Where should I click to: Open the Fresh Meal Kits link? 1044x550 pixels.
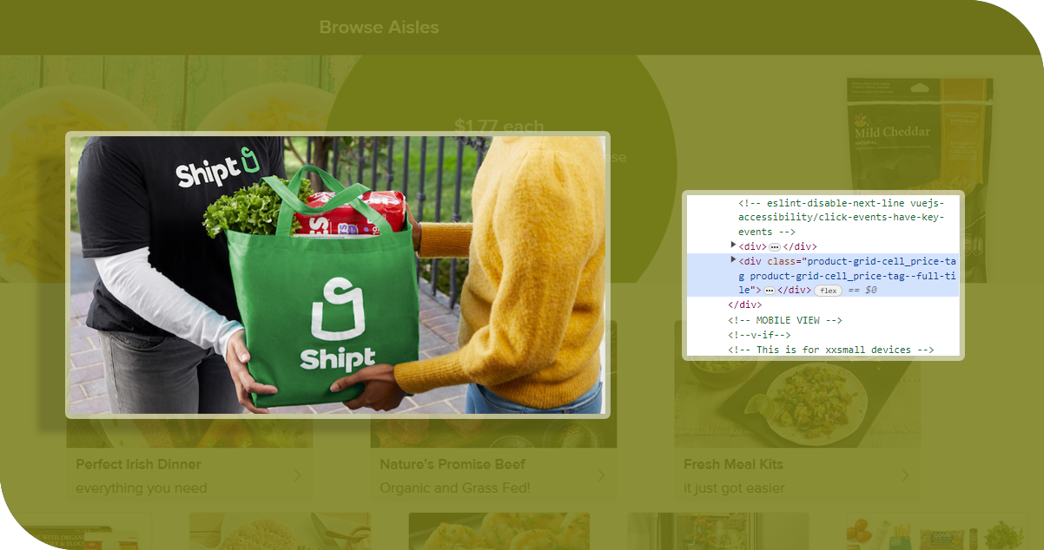[x=733, y=464]
